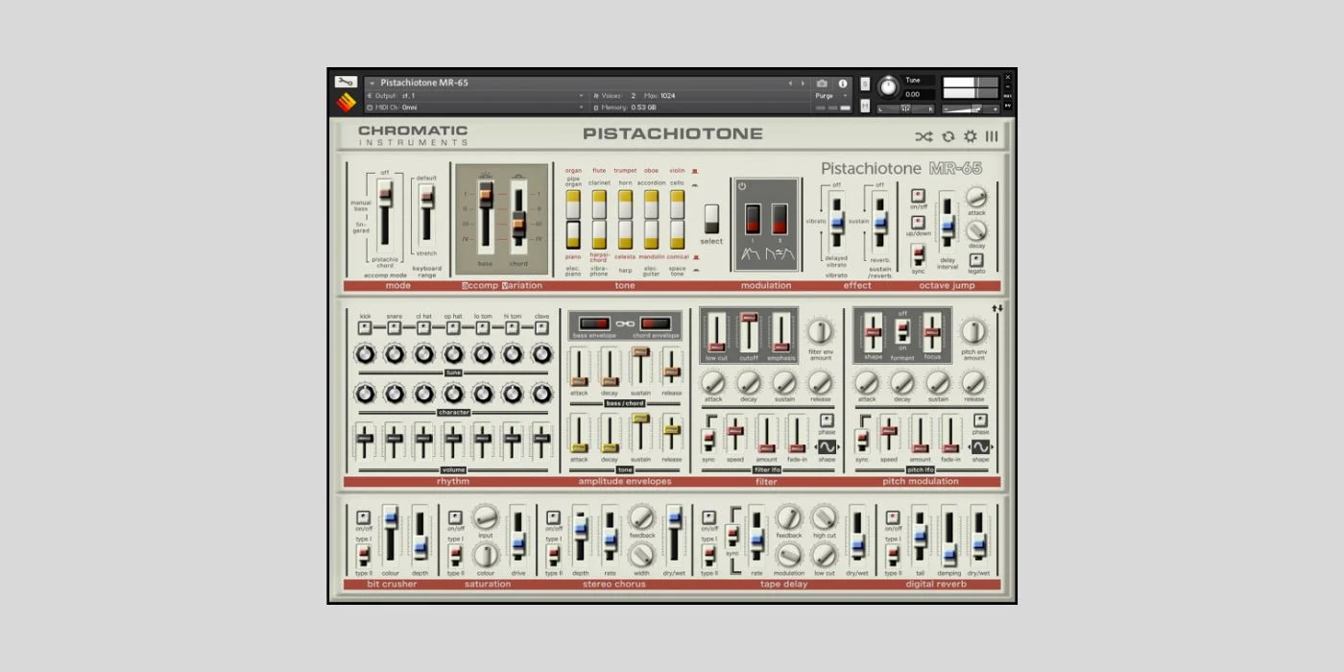Viewport: 1344px width, 672px height.
Task: Click the camera snapshot icon
Action: [822, 84]
